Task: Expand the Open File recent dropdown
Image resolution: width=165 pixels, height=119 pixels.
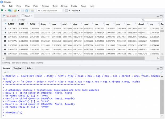Action: pos(18,11)
